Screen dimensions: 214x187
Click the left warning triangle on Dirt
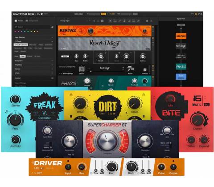[71, 94]
